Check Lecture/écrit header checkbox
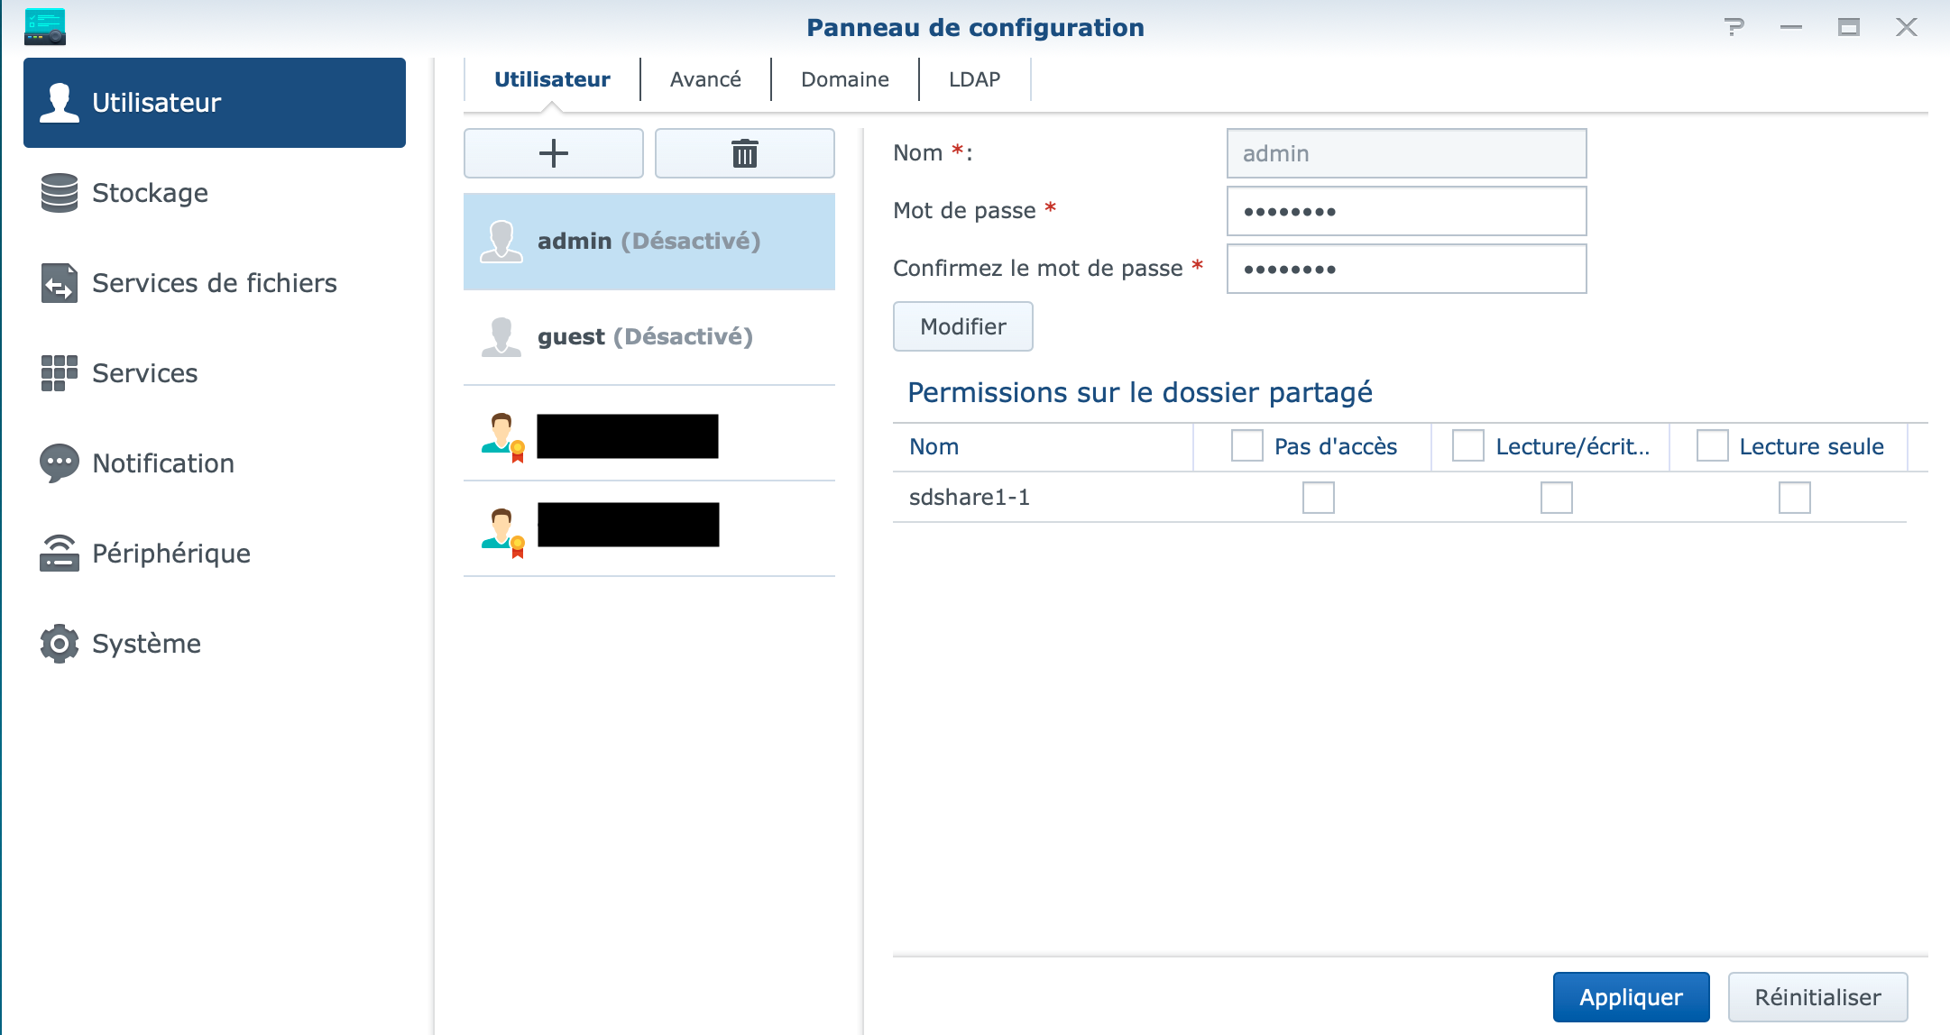1950x1035 pixels. 1467,445
